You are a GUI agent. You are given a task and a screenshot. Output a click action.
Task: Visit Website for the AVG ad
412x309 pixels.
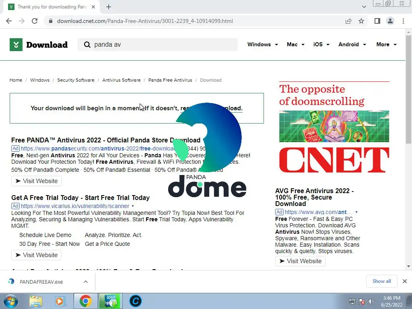[300, 261]
